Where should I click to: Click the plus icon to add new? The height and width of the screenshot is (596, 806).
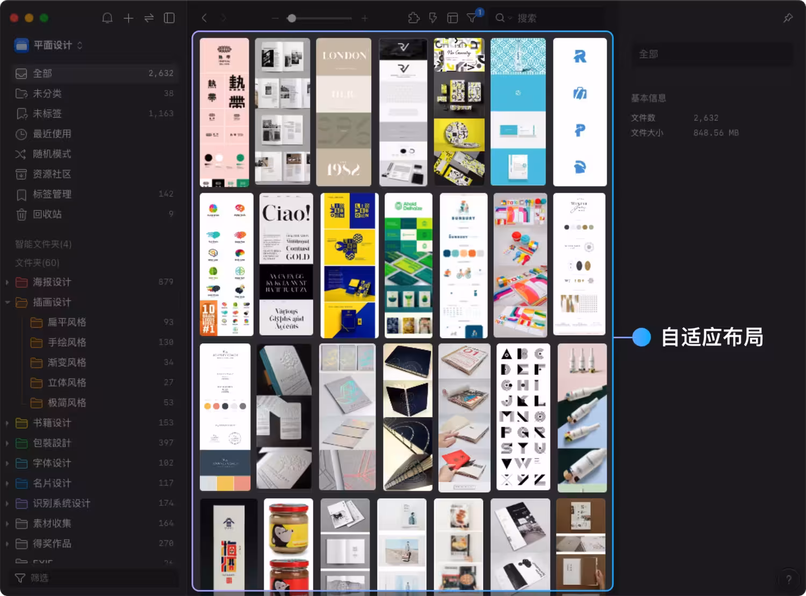click(128, 18)
